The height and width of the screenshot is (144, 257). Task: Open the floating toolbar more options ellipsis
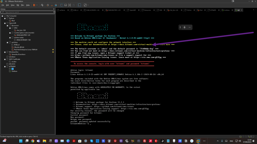point(190,27)
